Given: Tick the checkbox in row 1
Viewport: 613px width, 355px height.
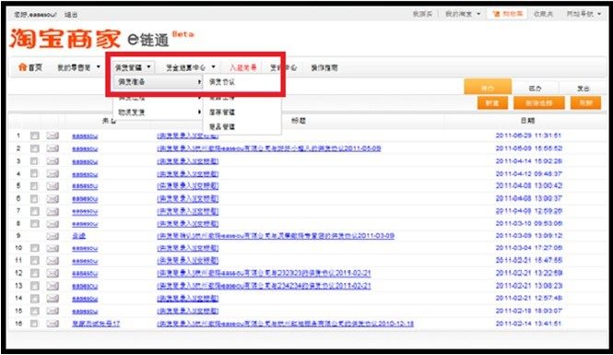Looking at the screenshot, I should coord(34,136).
